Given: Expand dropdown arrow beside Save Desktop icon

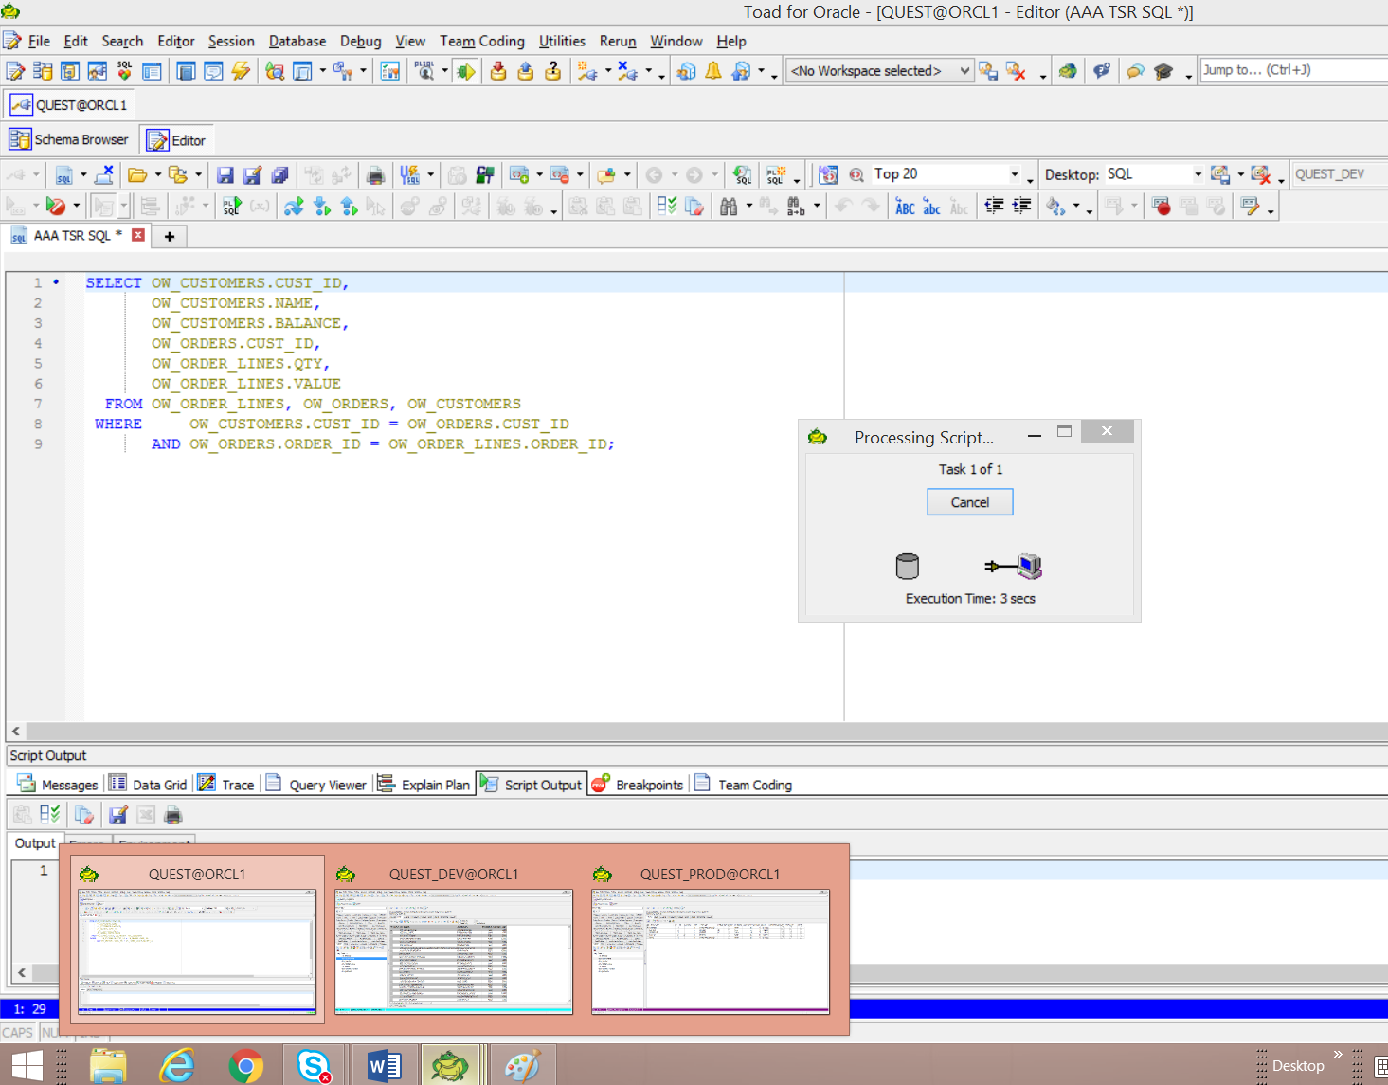Looking at the screenshot, I should click(1240, 175).
